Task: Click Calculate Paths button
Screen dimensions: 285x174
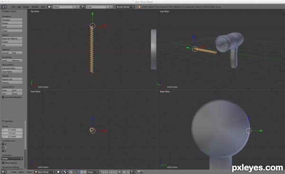Action: coord(12,68)
